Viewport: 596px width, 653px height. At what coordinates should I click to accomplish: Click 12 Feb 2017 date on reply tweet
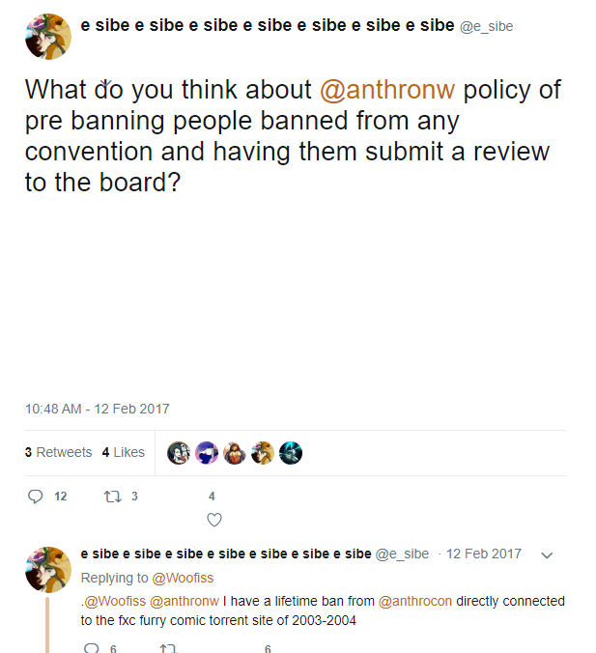[x=484, y=554]
